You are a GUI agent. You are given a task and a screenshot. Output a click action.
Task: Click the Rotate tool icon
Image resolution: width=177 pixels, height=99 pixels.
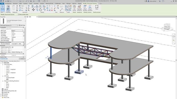[41, 10]
